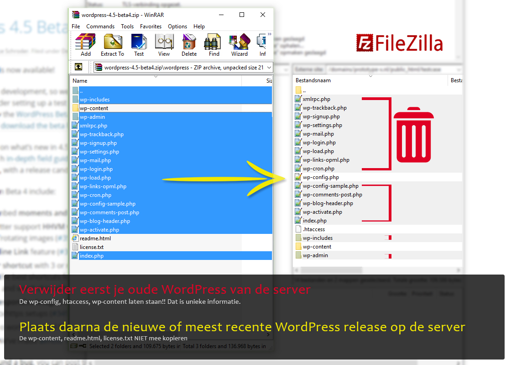Open the Favorites menu
The width and height of the screenshot is (511, 365).
pos(151,26)
